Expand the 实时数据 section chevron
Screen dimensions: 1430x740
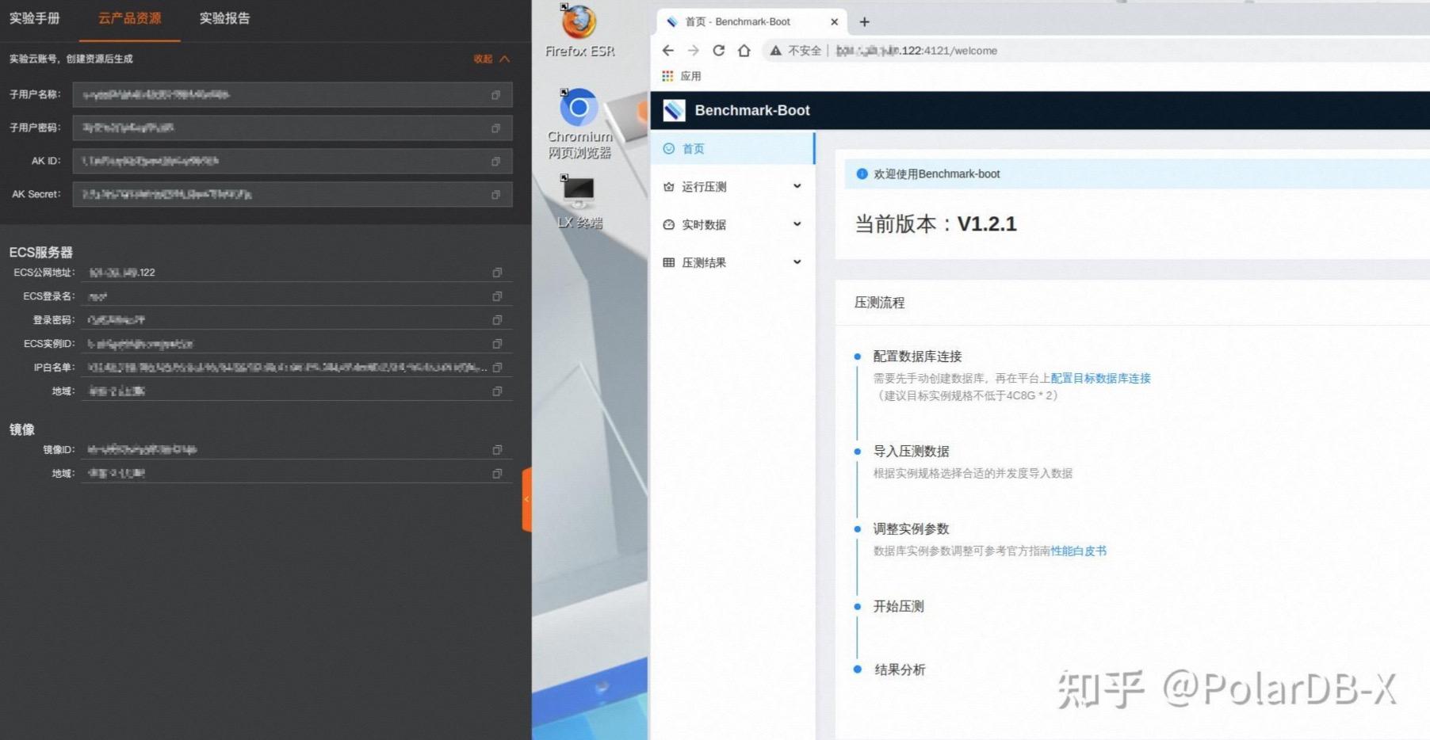point(797,224)
